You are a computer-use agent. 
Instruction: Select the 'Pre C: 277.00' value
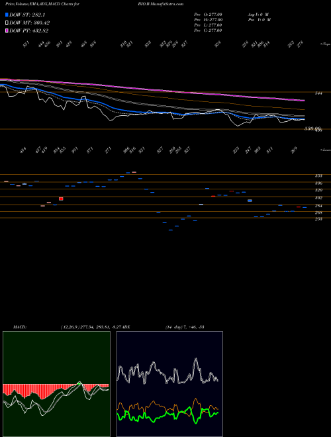(208, 30)
